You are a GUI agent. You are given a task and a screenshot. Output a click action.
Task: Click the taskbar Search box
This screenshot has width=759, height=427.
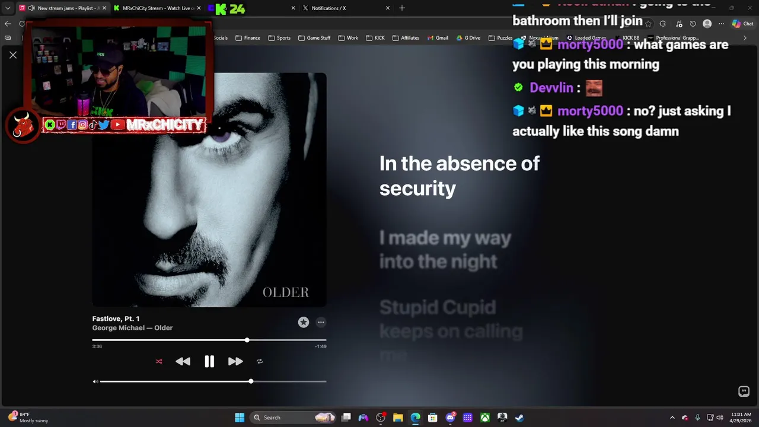[293, 418]
